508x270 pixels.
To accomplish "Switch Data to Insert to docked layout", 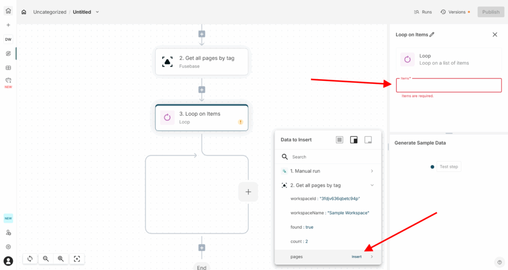I will coord(354,140).
